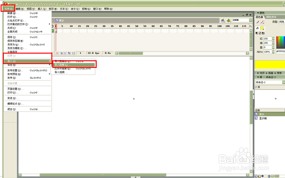Toggle the green layer outline square

coord(53,31)
